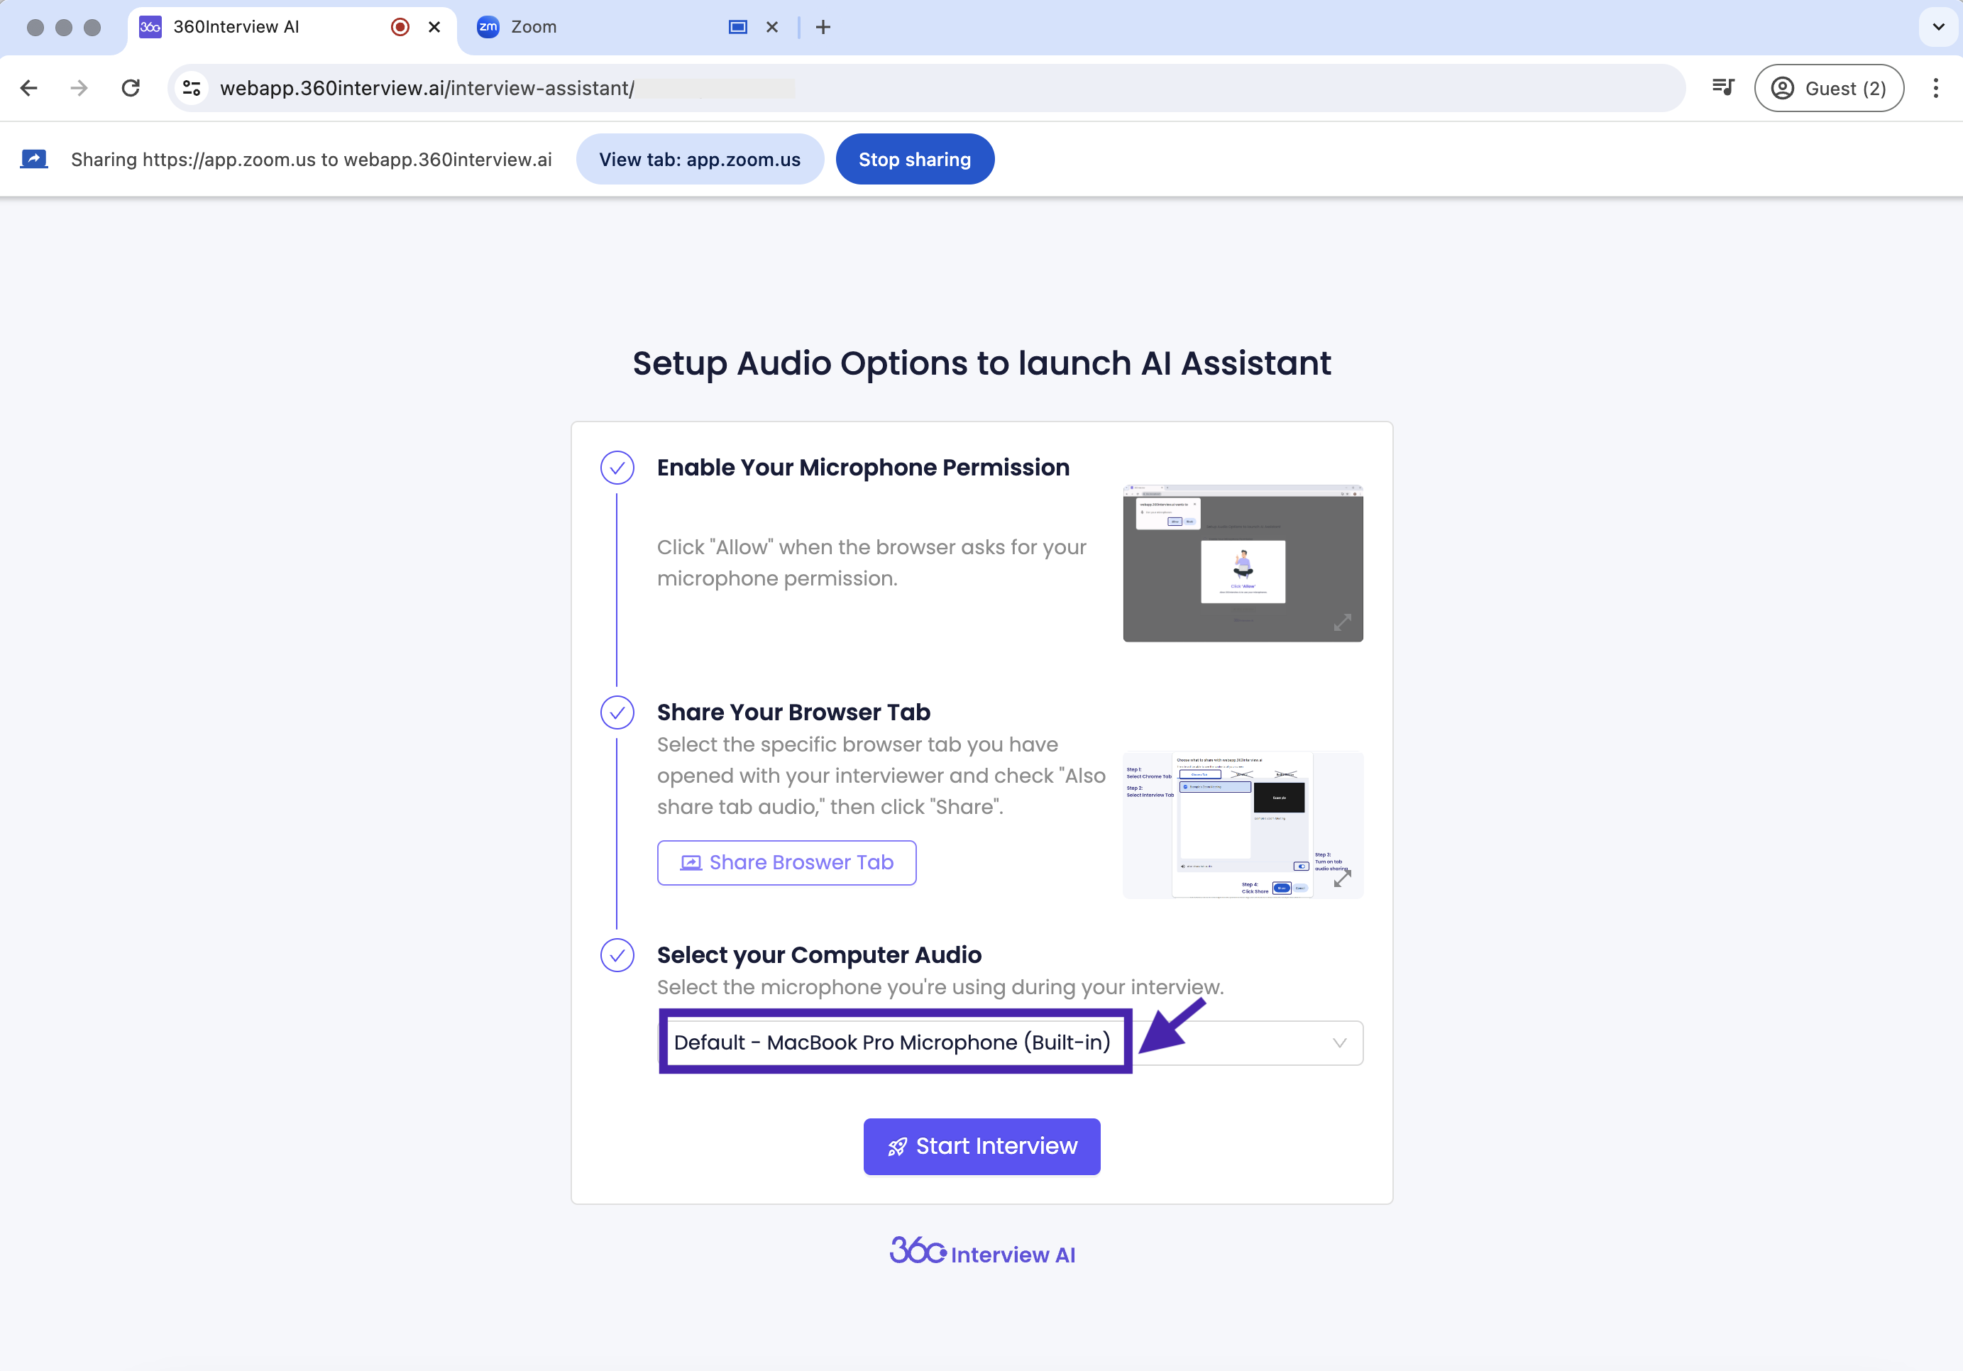Screen dimensions: 1963x1371
Task: Click the Zoom tab favicon
Action: (x=488, y=28)
